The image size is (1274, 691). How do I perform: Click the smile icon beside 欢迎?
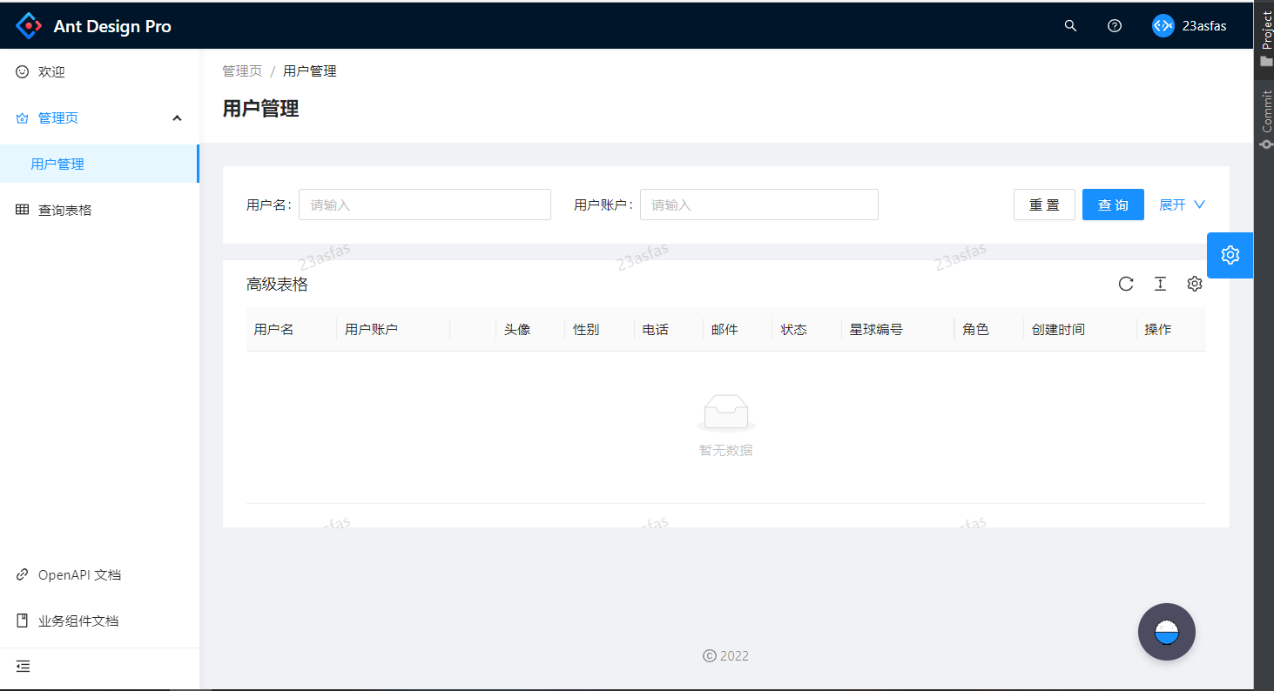tap(22, 71)
